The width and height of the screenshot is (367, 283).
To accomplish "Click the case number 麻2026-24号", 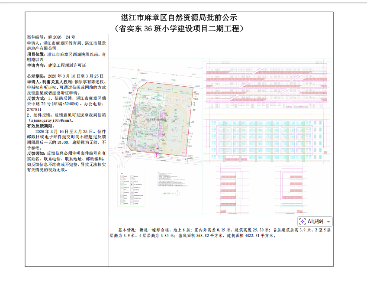I will coord(51,38).
